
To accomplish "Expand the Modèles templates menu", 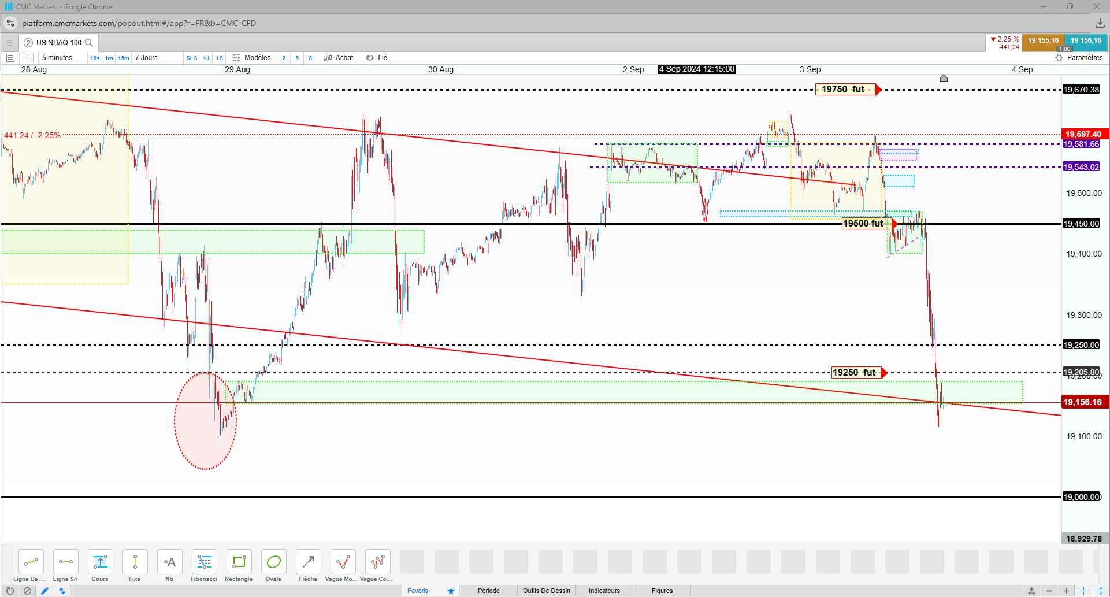I will click(251, 58).
